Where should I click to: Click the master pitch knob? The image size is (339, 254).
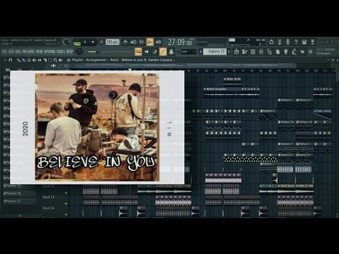pos(79,52)
